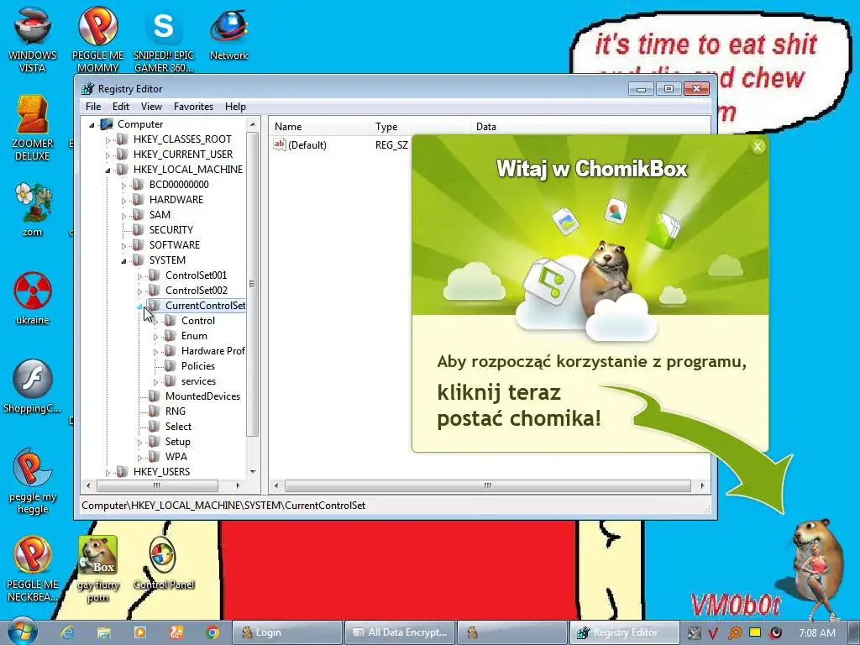Open the Control Panel desktop icon
Image resolution: width=860 pixels, height=645 pixels.
click(x=164, y=564)
